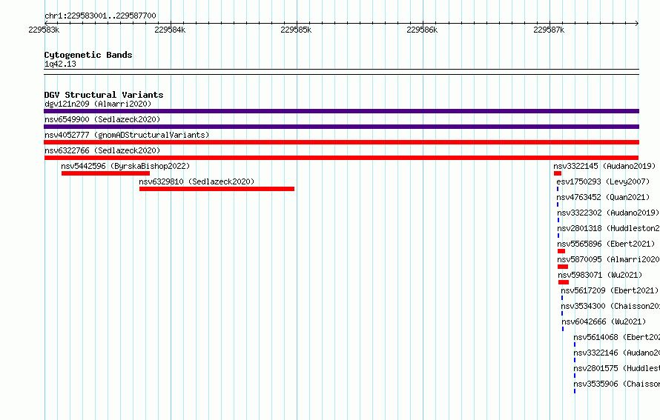Open nsv6549900 (Sedlazeck2020) variant label
660x420 pixels.
pyautogui.click(x=102, y=119)
